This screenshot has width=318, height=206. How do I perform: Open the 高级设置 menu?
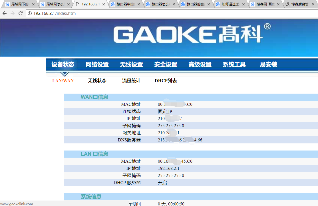click(200, 65)
